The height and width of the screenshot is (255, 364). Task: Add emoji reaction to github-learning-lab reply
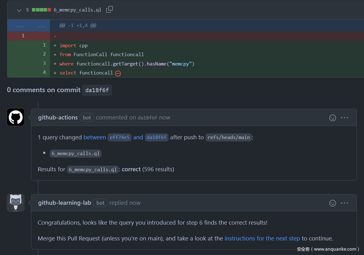click(x=332, y=203)
